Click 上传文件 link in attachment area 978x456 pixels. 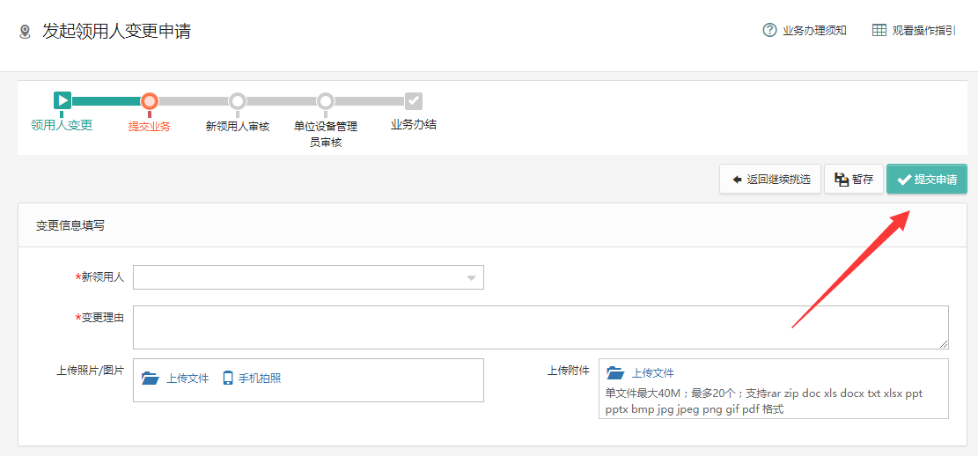653,373
